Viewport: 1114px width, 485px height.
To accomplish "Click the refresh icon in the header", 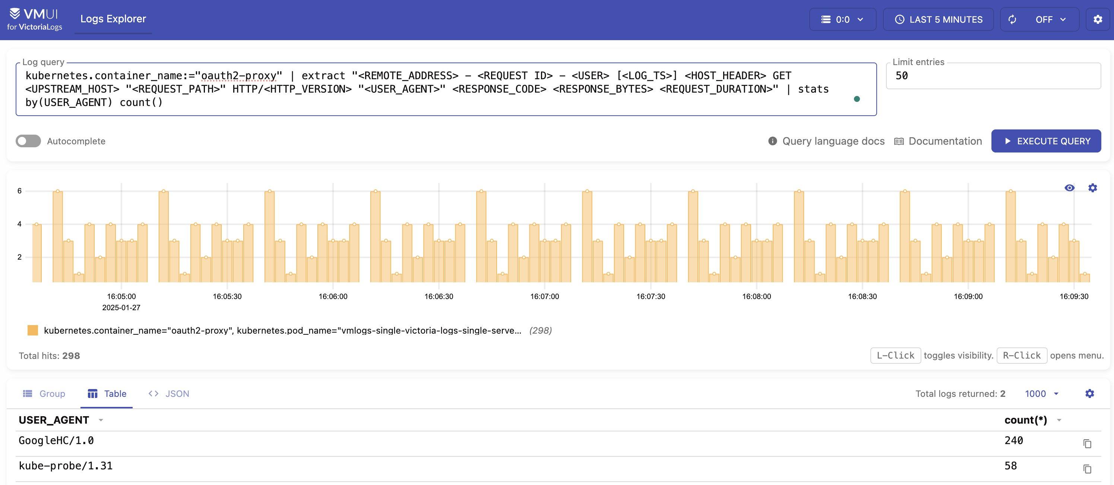I will (x=1012, y=19).
